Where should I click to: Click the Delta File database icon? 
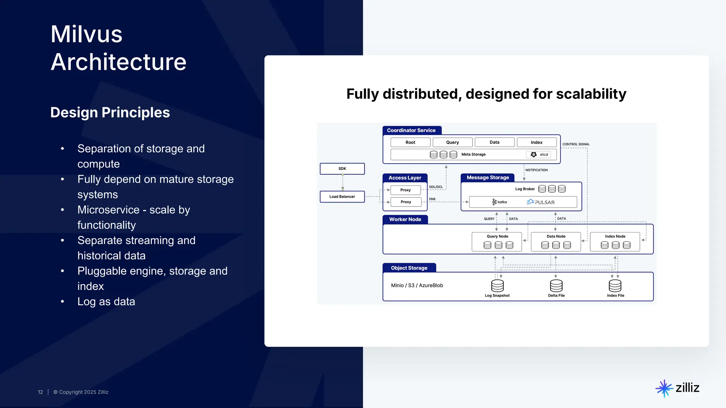point(556,285)
